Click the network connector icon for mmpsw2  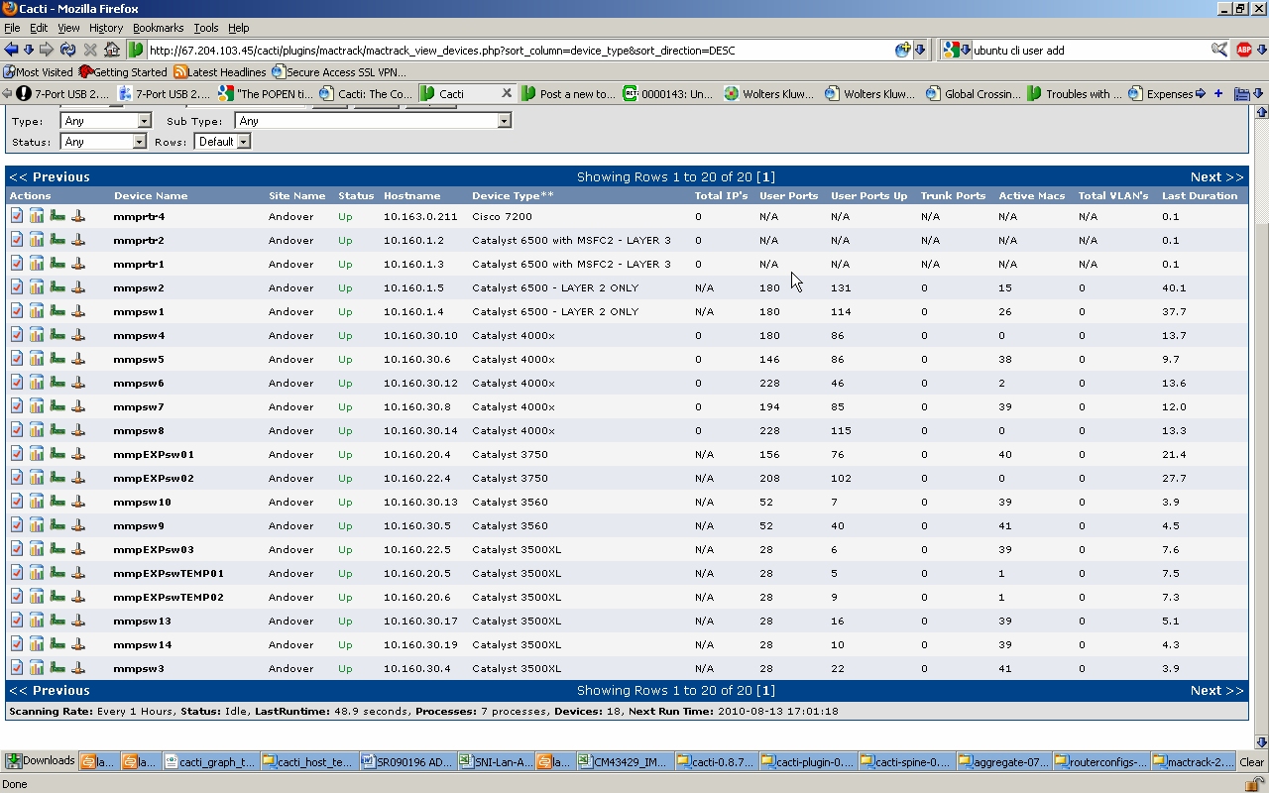coord(78,287)
